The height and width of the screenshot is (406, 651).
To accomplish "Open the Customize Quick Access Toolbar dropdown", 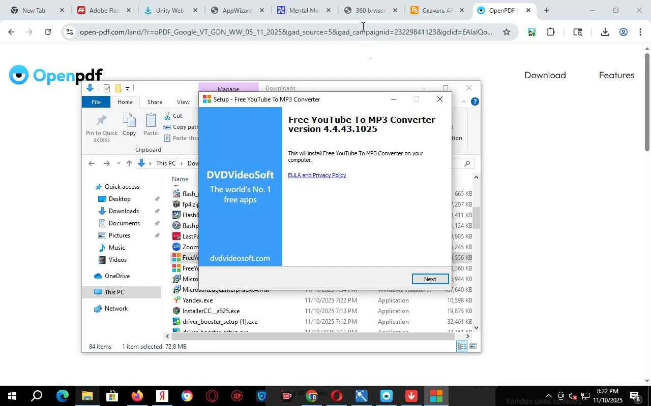I will click(x=127, y=88).
